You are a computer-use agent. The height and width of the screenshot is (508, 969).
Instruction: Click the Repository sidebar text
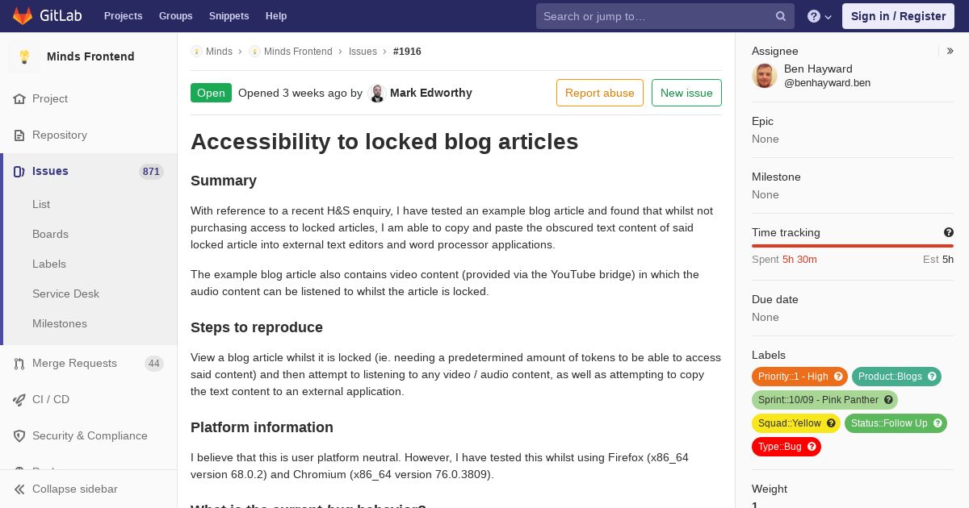60,135
